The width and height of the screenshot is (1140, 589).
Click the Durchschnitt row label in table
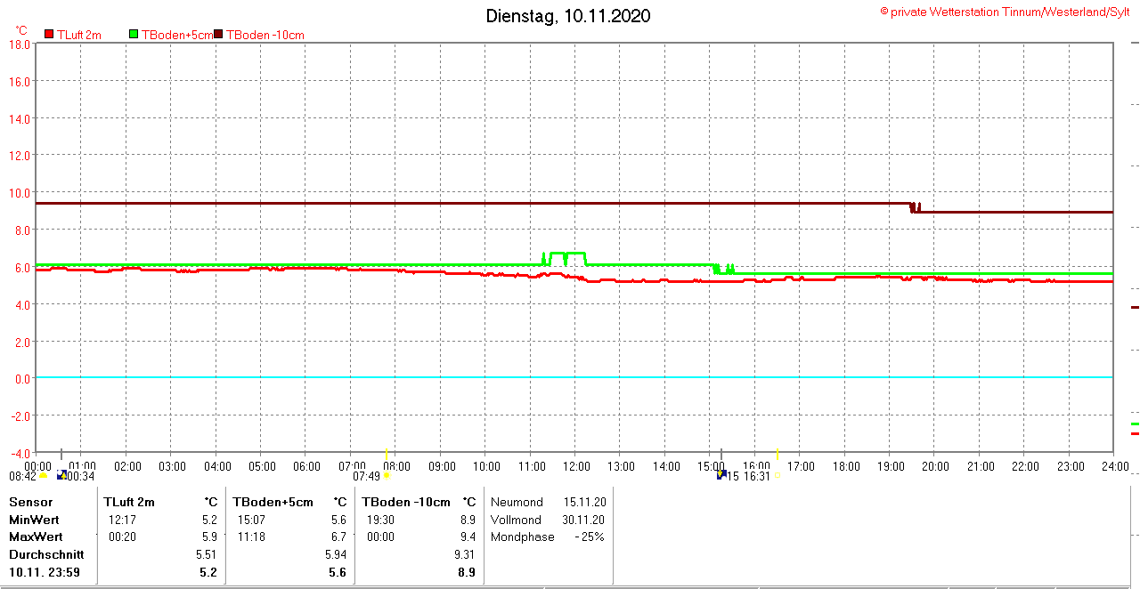tap(46, 554)
